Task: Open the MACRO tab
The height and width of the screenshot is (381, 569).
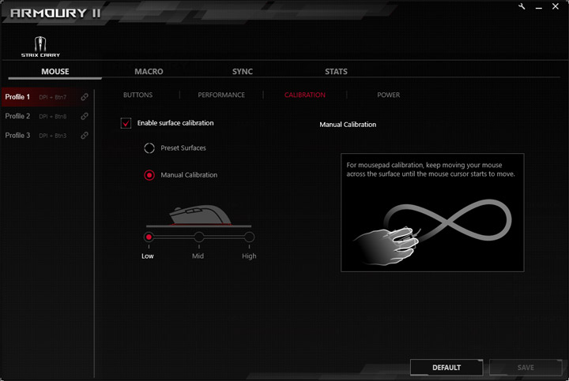Action: [149, 71]
